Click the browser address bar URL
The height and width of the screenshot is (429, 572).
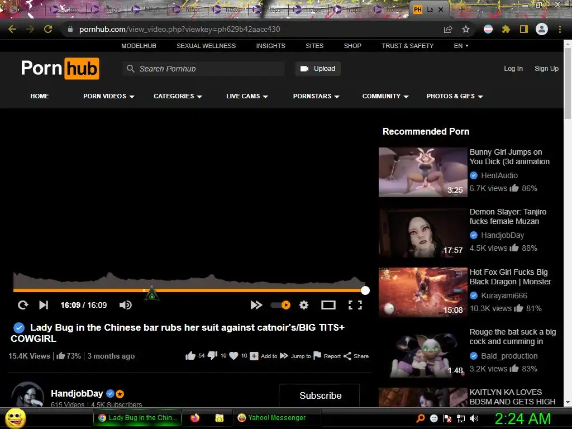179,29
